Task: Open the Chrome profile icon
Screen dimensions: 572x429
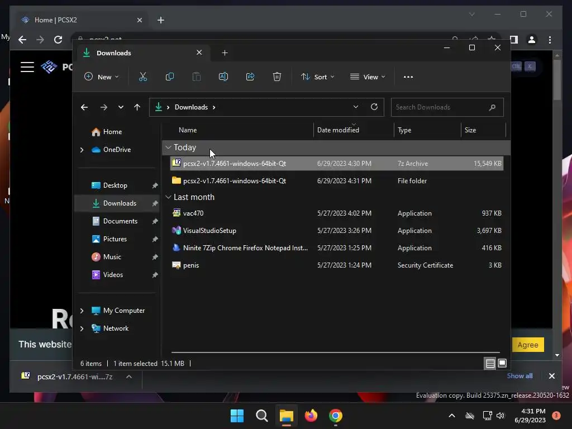Action: point(532,40)
